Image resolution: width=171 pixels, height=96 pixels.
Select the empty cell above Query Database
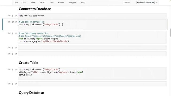click(92, 83)
